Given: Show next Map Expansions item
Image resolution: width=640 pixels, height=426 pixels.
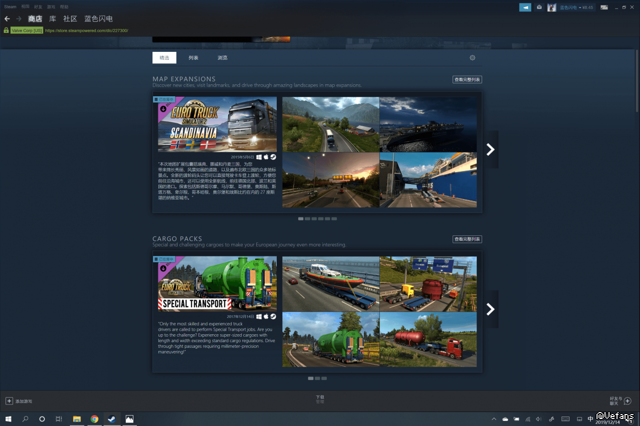Looking at the screenshot, I should coord(491,150).
